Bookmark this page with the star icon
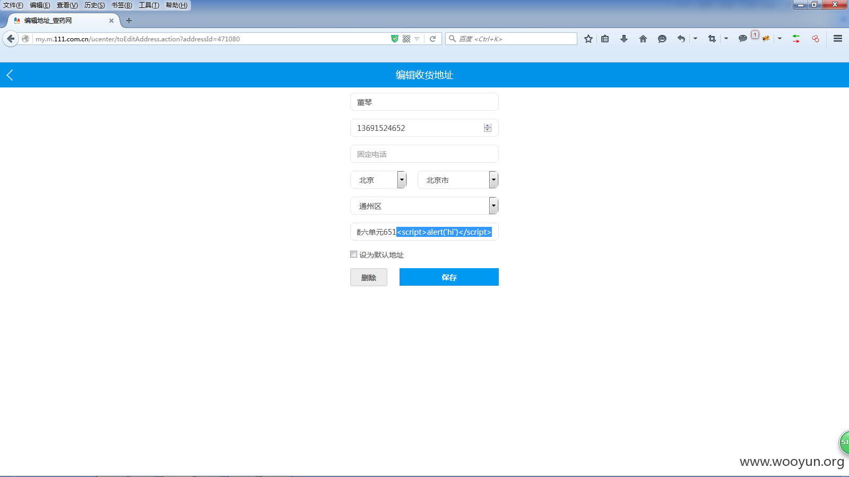Image resolution: width=849 pixels, height=477 pixels. 588,39
